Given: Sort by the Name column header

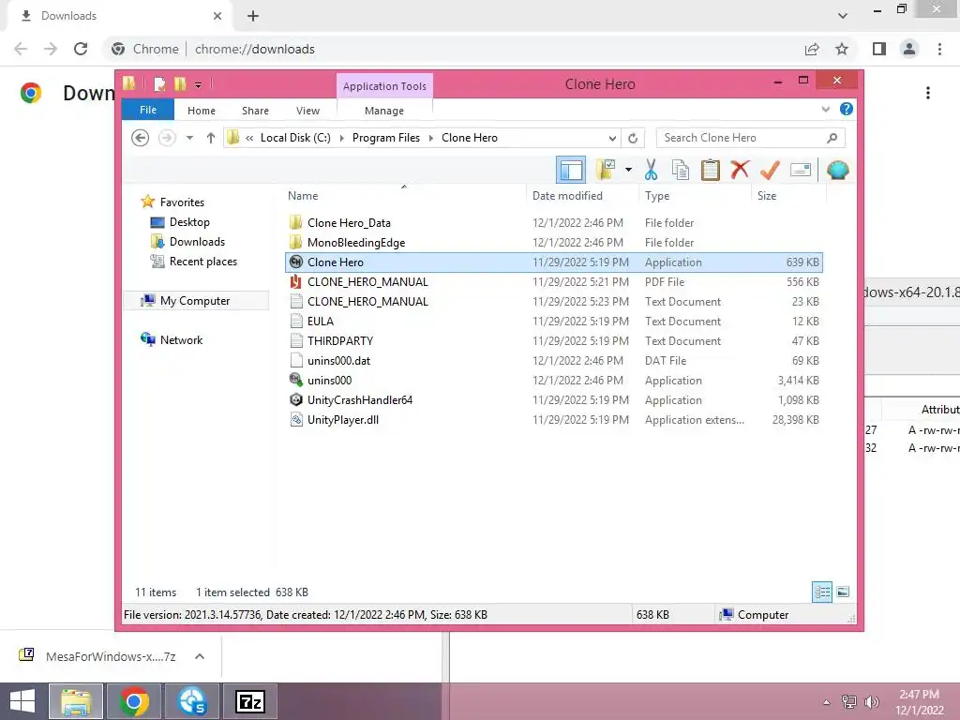Looking at the screenshot, I should coord(404,195).
